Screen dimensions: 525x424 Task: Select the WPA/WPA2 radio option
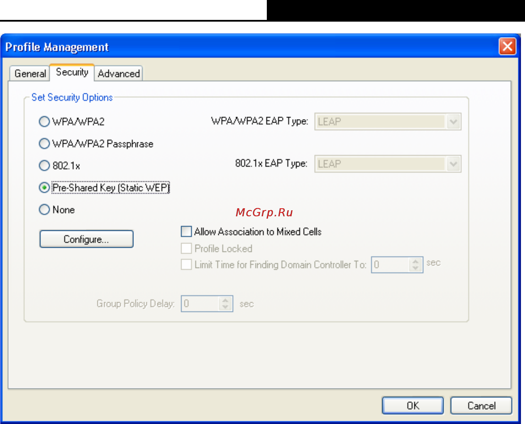(44, 121)
